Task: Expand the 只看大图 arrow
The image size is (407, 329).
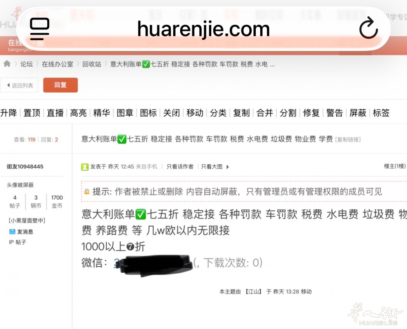Action: (228, 167)
